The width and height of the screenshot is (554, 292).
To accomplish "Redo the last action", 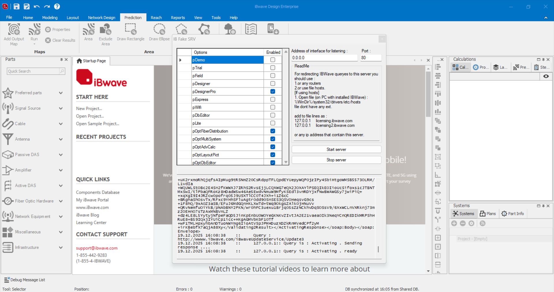I will [x=47, y=6].
